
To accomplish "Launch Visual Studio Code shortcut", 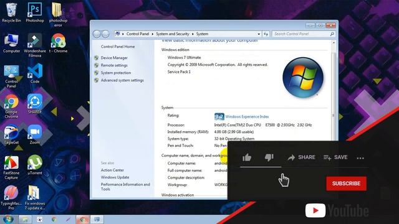I will click(35, 73).
